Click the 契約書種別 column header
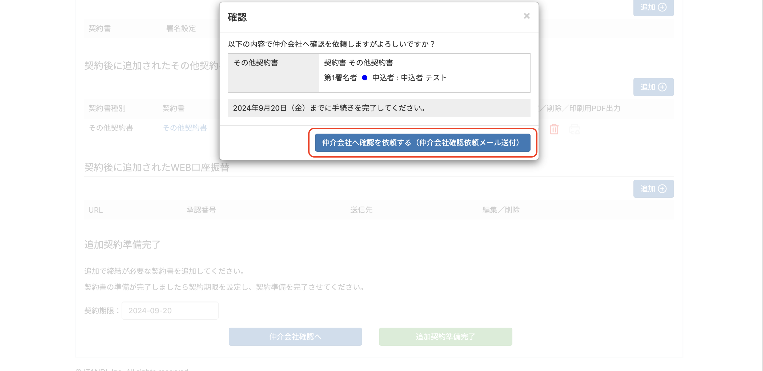 tap(107, 108)
